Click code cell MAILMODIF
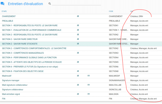This screenshot has height=104, width=162. 114,76
